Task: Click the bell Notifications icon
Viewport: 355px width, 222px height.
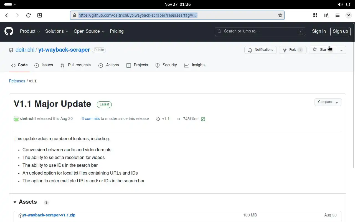Action: [x=250, y=50]
